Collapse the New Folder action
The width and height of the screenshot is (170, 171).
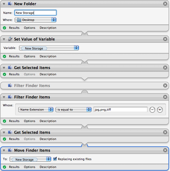(x=4, y=4)
